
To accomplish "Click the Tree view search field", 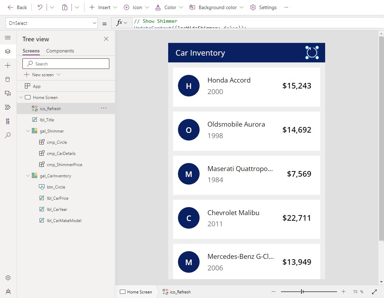I will (66, 64).
